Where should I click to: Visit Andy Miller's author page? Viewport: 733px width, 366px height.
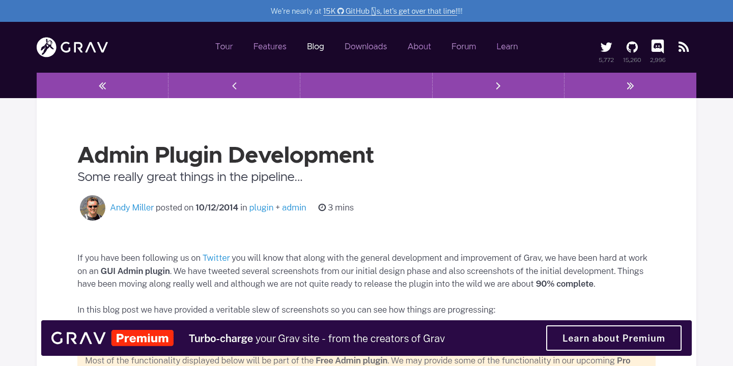coord(132,207)
